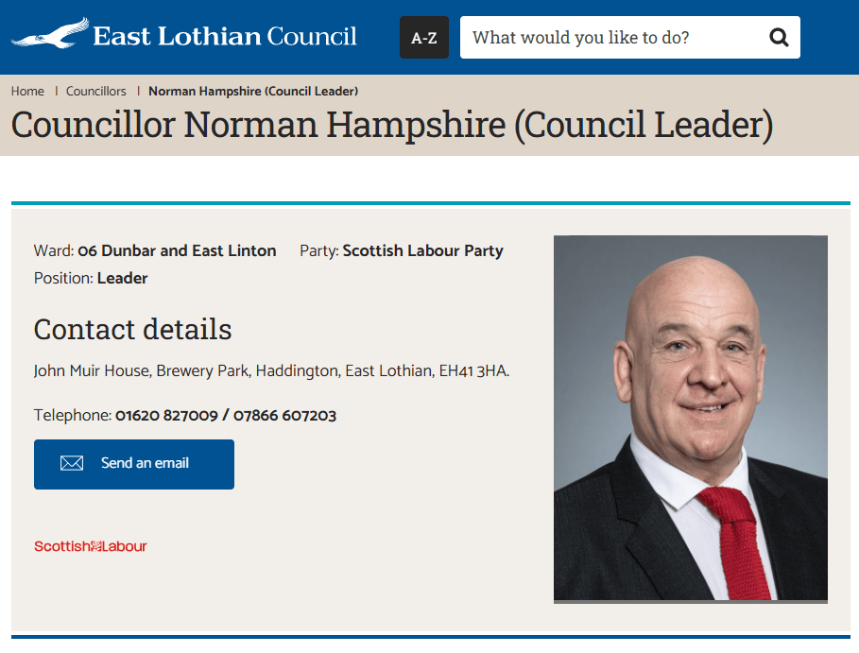859x653 pixels.
Task: Click the Councillor Norman Hampshire page heading
Action: pos(391,125)
